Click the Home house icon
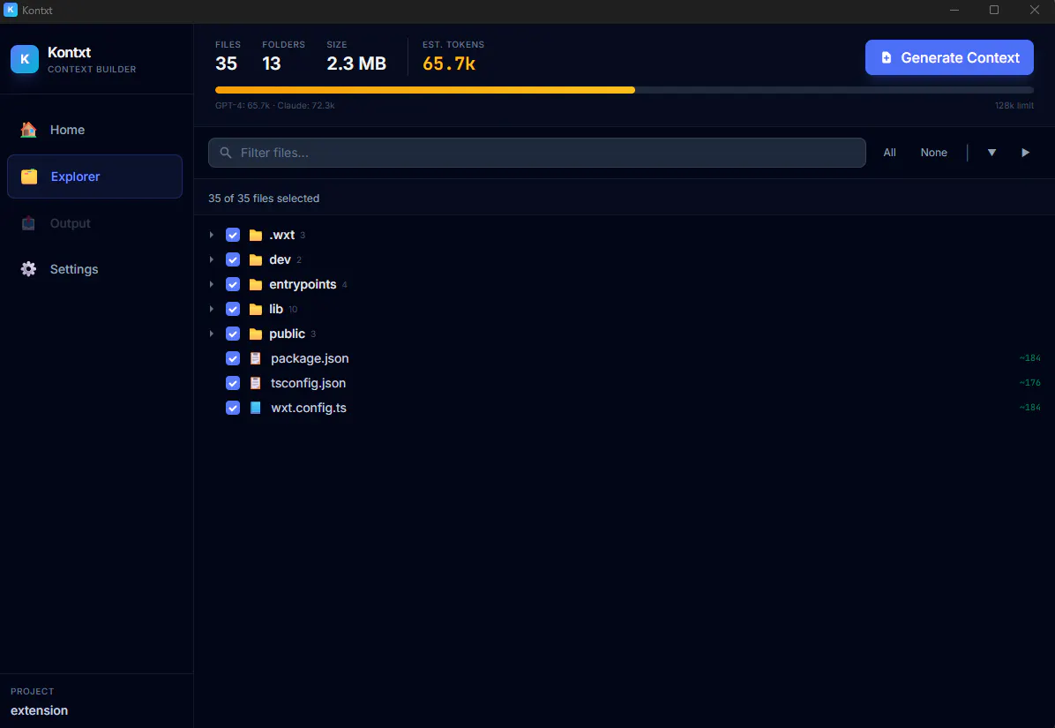 click(28, 130)
